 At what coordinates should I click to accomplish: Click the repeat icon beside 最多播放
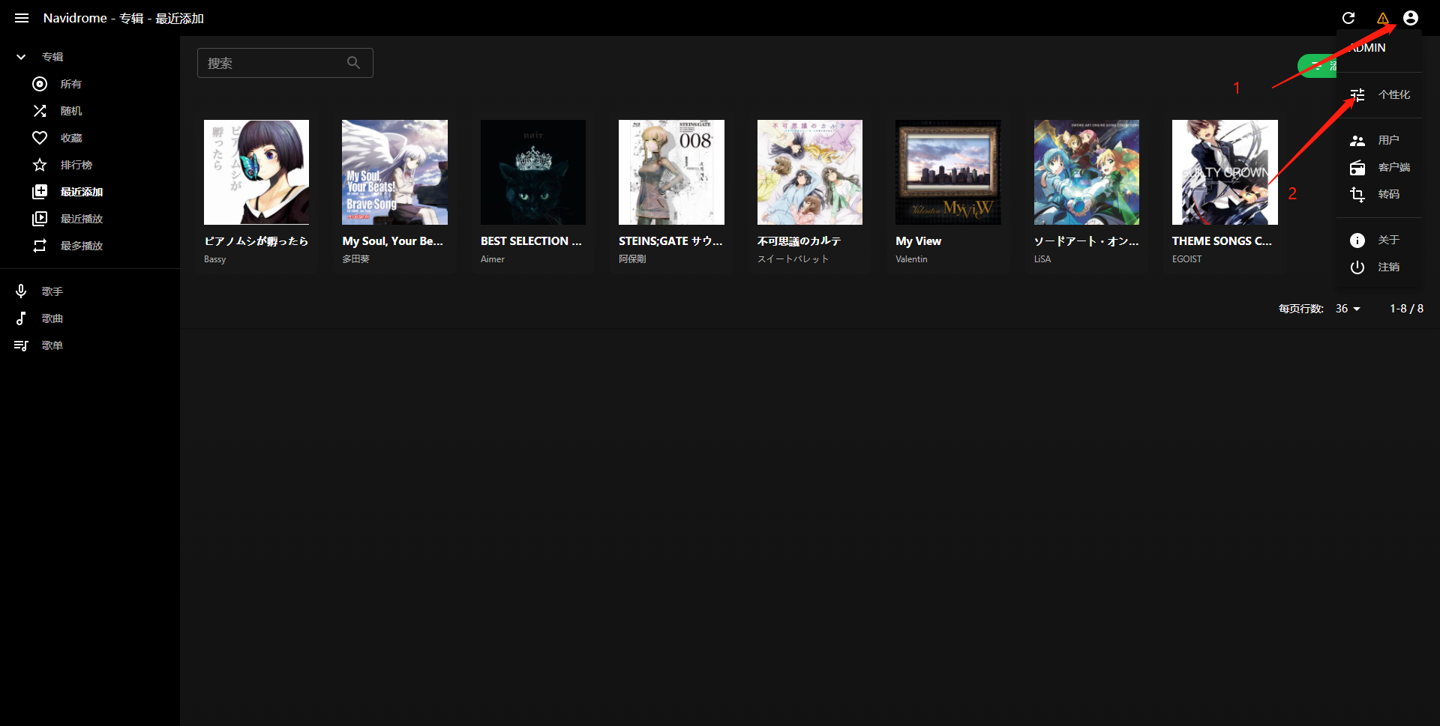[40, 246]
